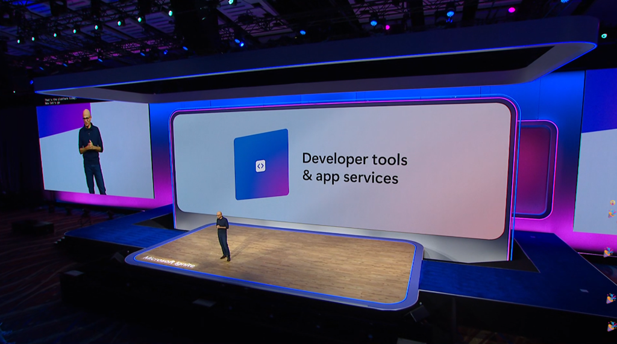Click the live caption text above the left screen
617x344 pixels.
pos(60,101)
